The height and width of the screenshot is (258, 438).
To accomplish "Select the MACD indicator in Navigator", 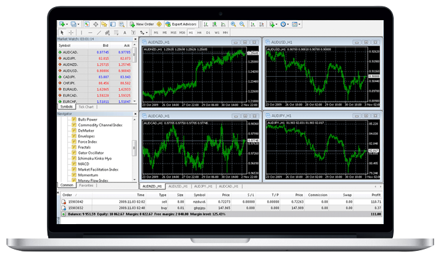I will [x=83, y=164].
